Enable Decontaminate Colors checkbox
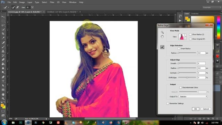The width and height of the screenshot is (222, 125). click(x=180, y=87)
